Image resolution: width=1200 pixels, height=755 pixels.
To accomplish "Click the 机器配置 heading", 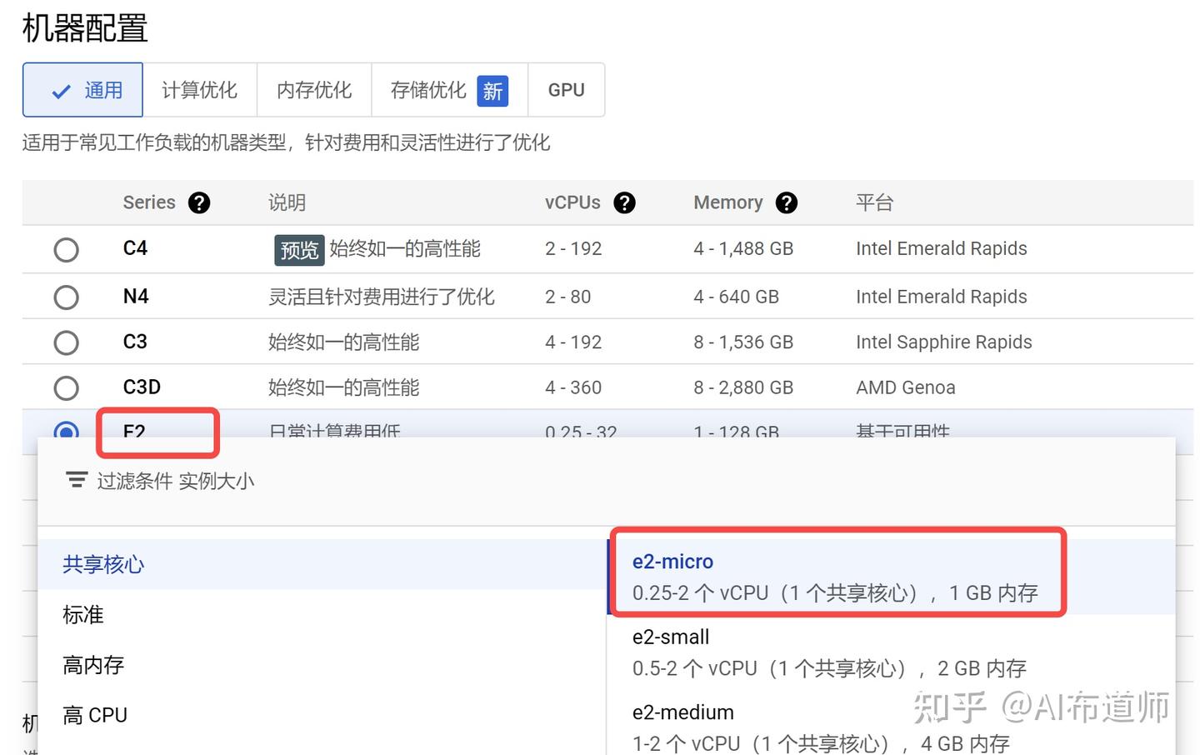I will click(x=85, y=28).
